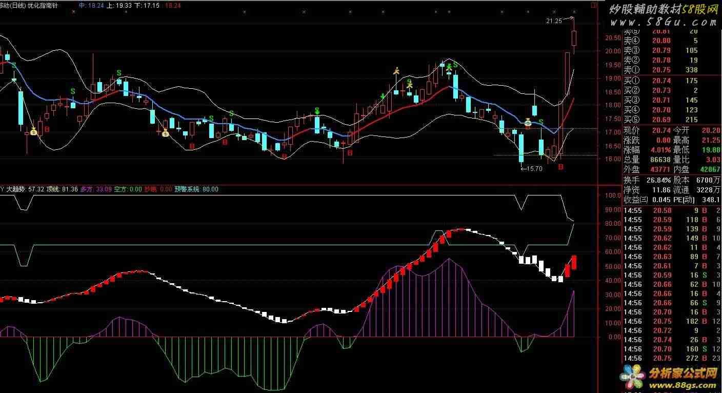Select the 卖② 20.78 ask row

pos(672,60)
